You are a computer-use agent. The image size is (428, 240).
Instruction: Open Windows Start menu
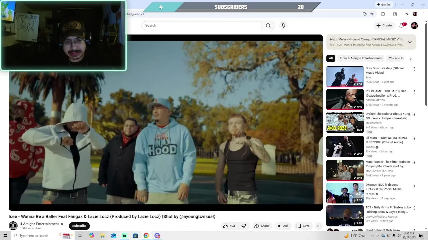click(x=5, y=236)
